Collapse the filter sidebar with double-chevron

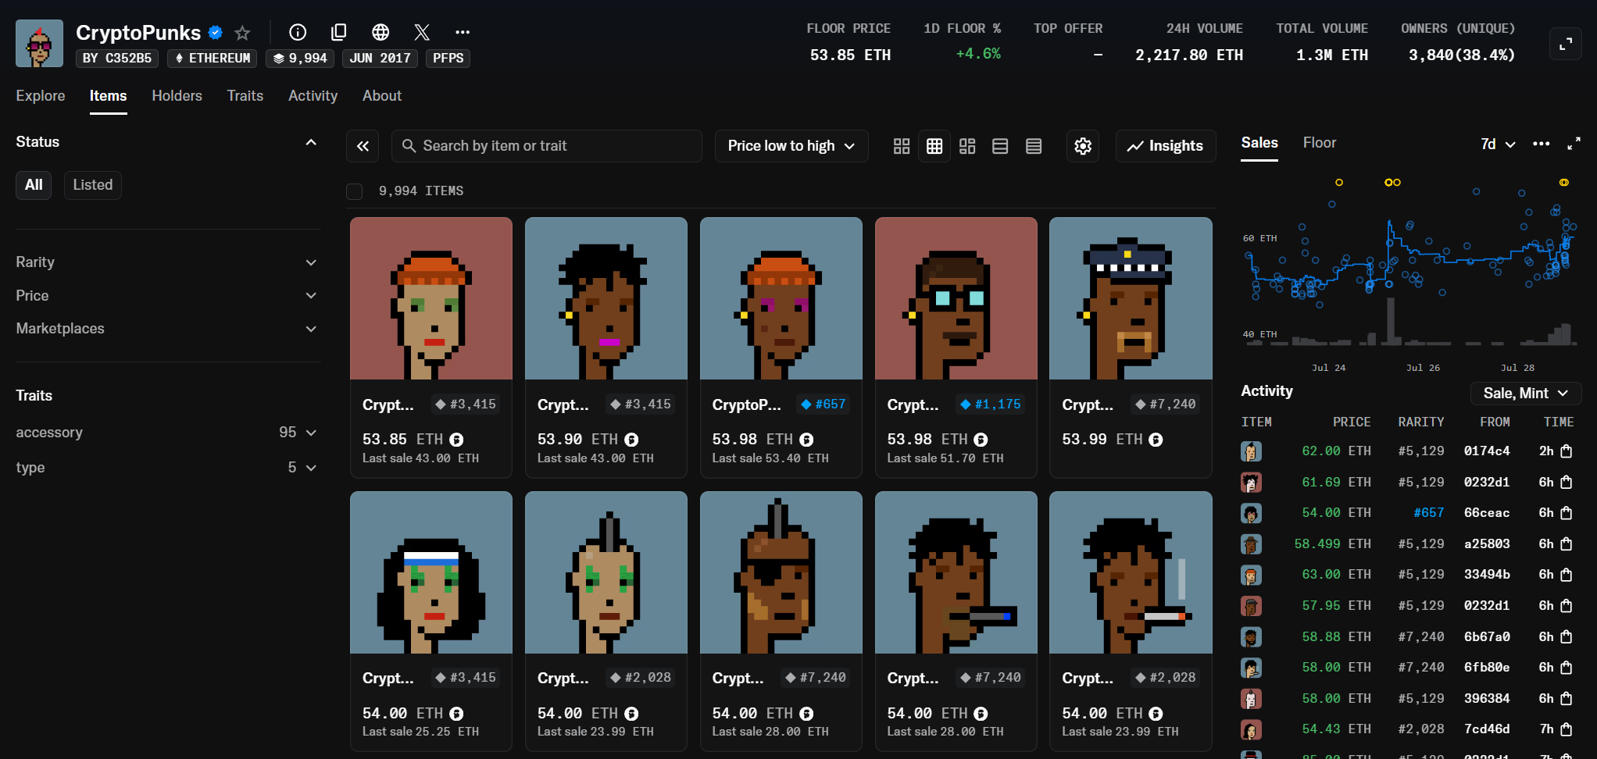click(x=363, y=146)
